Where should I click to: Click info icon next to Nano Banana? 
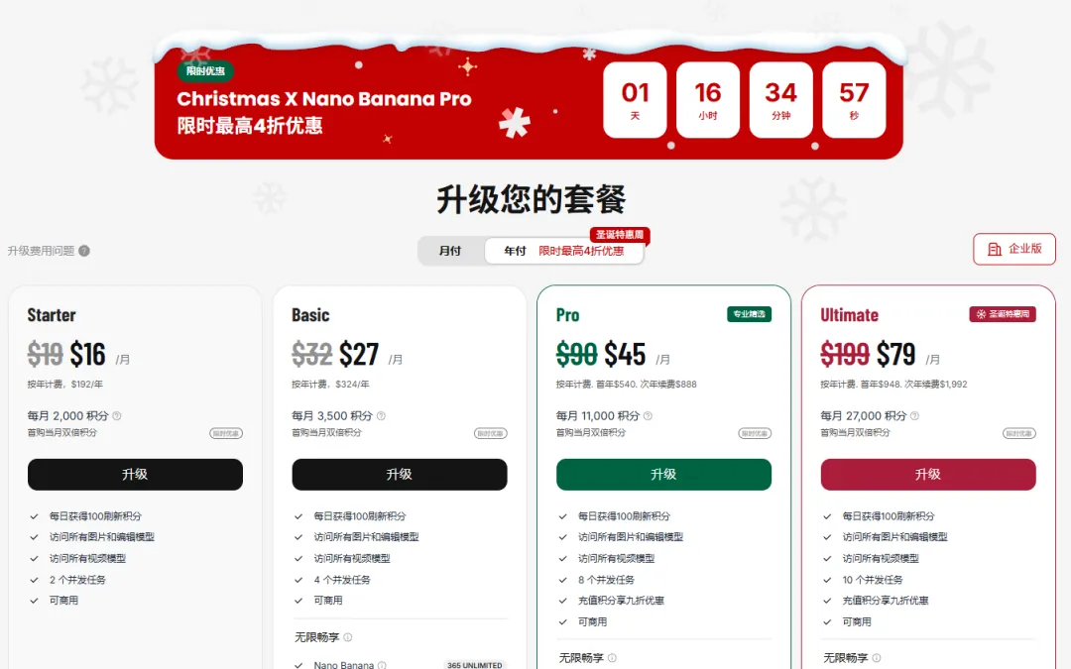pyautogui.click(x=382, y=665)
